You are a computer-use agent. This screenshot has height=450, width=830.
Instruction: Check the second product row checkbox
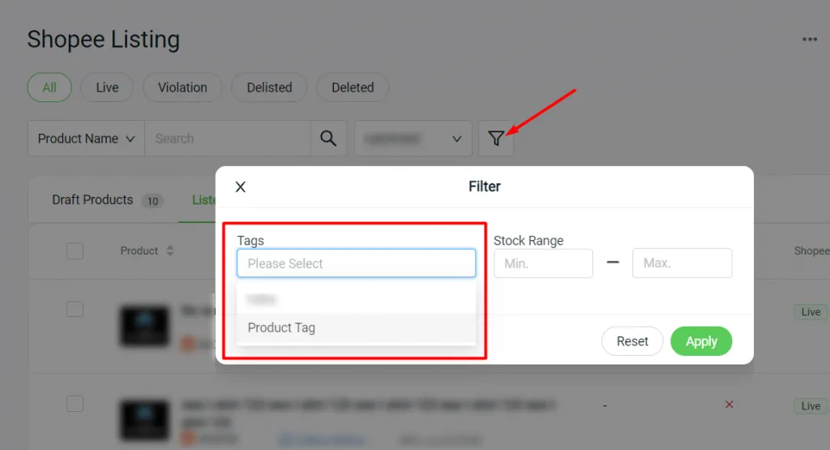pos(75,404)
